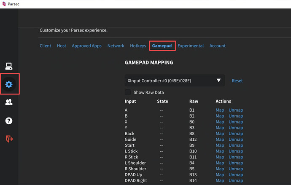This screenshot has width=291, height=185.
Task: Click Unmap for the Back input
Action: pos(236,134)
